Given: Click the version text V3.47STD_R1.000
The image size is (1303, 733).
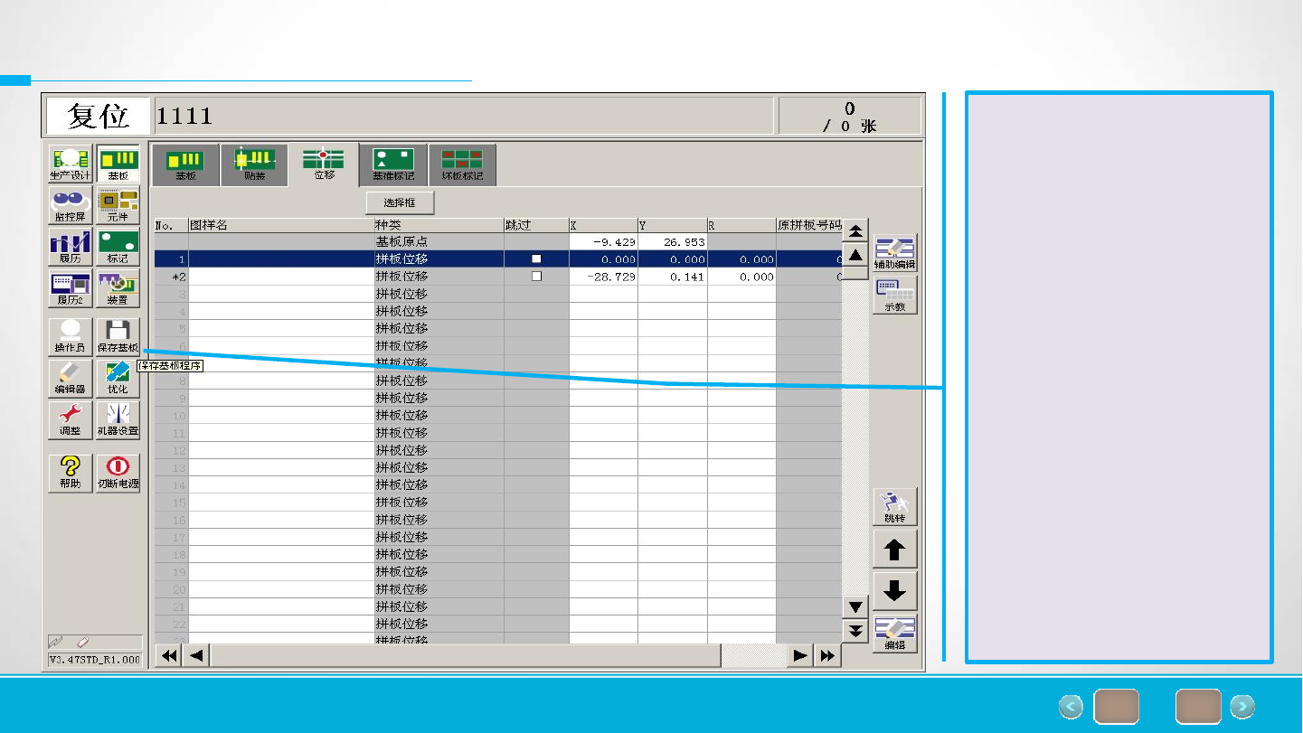Looking at the screenshot, I should point(95,660).
